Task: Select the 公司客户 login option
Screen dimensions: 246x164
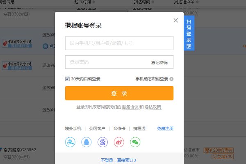Action: pos(97,128)
